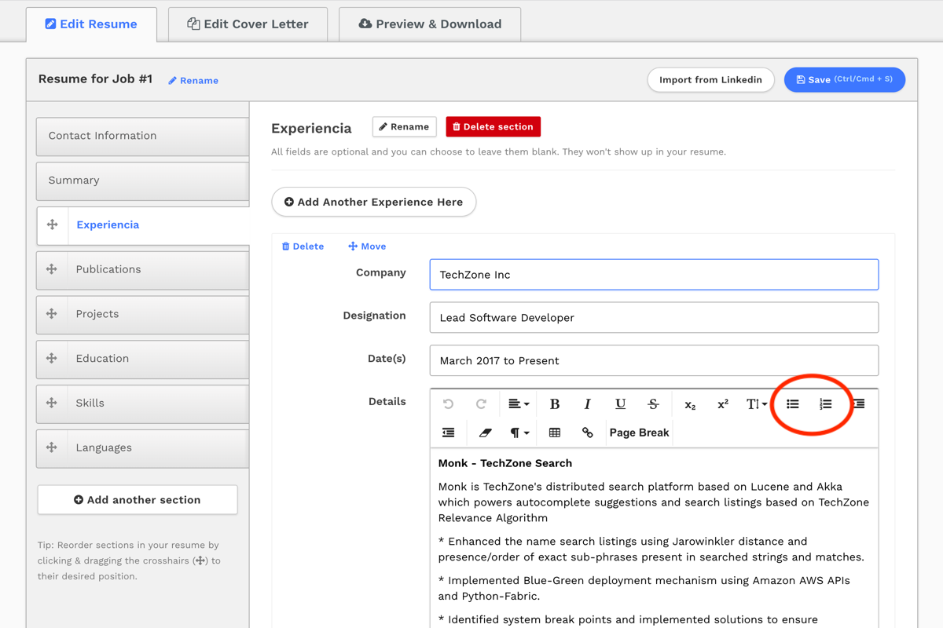Open the text alignment dropdown
This screenshot has height=628, width=943.
[x=517, y=403]
